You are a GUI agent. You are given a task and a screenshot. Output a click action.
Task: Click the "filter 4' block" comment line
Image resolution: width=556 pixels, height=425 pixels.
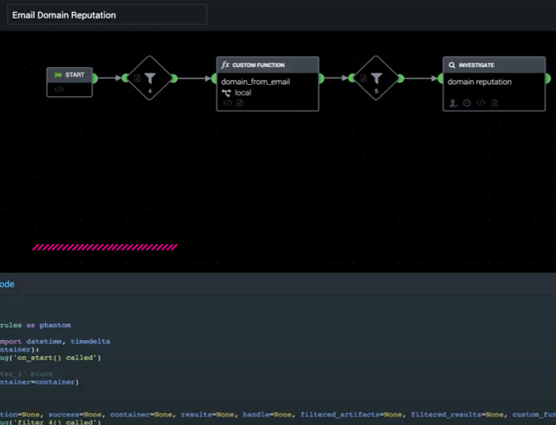coord(26,374)
